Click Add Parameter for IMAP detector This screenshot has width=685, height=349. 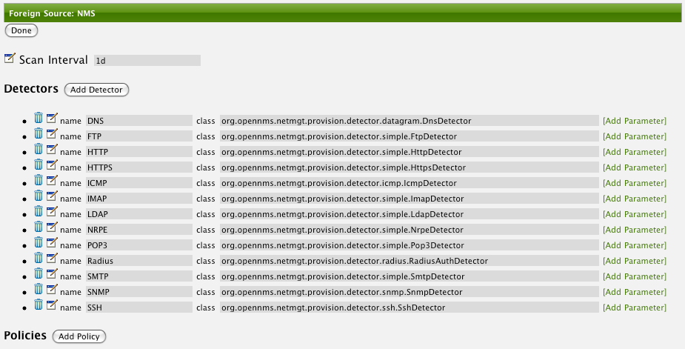point(634,199)
